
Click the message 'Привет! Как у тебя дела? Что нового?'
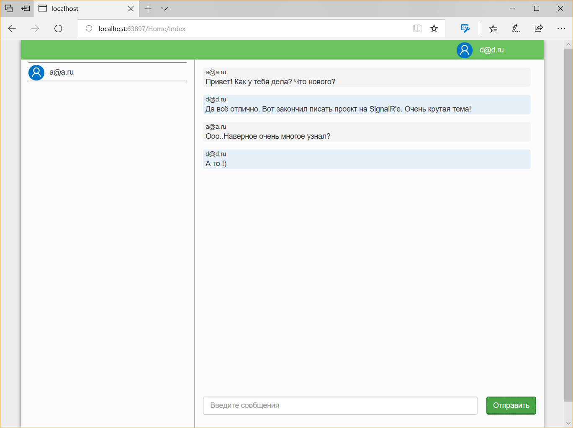[367, 77]
